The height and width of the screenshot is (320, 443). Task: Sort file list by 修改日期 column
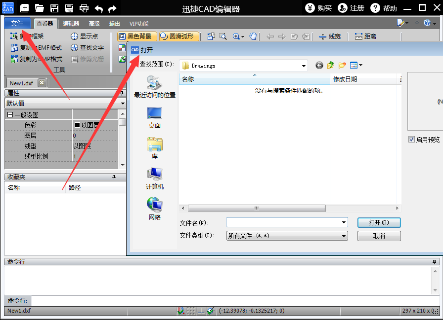(x=363, y=79)
